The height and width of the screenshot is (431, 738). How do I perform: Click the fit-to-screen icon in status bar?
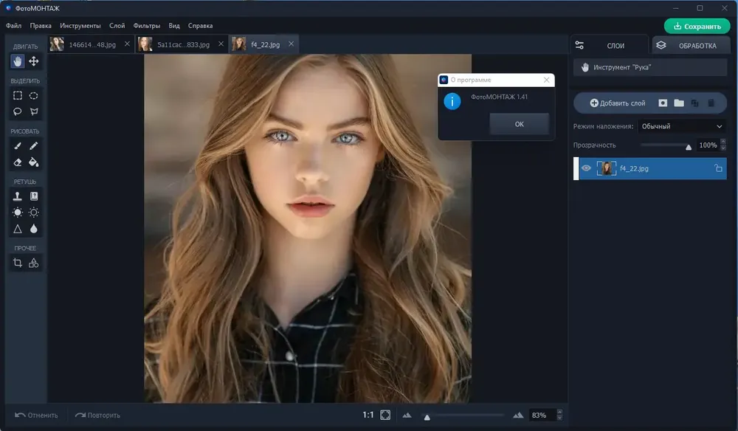[x=385, y=416]
